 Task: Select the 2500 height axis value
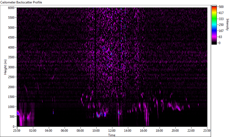(x=11, y=77)
